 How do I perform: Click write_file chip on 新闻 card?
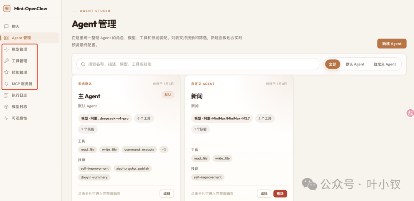click(x=223, y=158)
